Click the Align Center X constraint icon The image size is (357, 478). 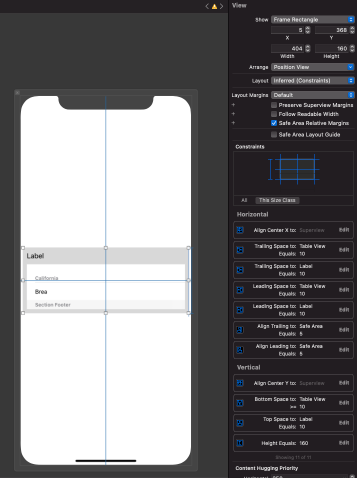coord(240,230)
